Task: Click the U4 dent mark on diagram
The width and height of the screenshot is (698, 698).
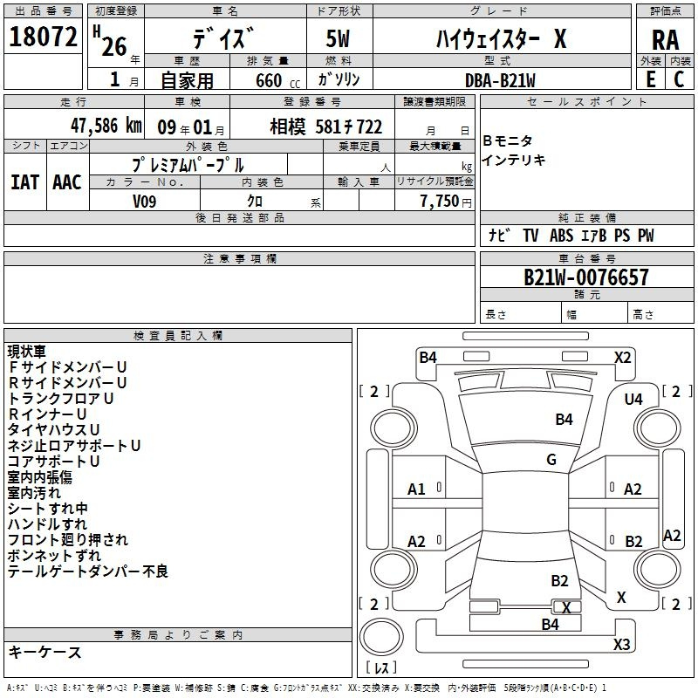Action: point(633,399)
